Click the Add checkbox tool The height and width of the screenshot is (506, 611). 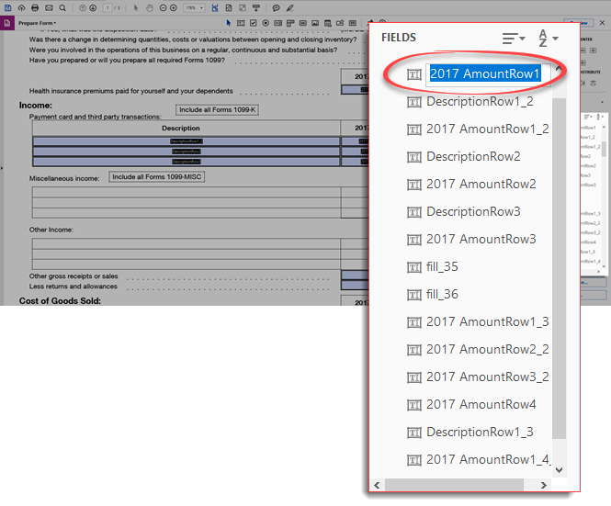pyautogui.click(x=254, y=23)
